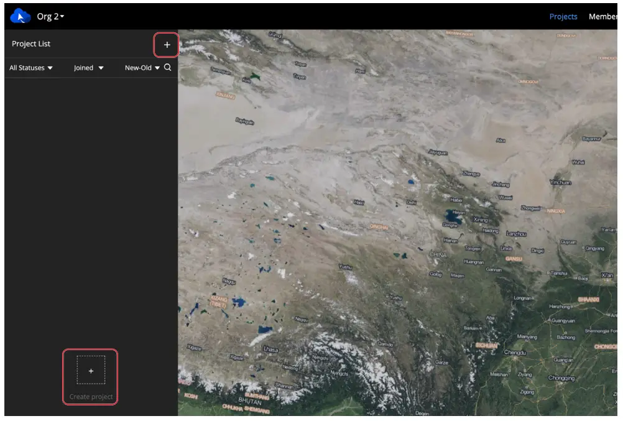Change sorting via the New-Old dropdown
This screenshot has width=623, height=421.
click(x=142, y=68)
